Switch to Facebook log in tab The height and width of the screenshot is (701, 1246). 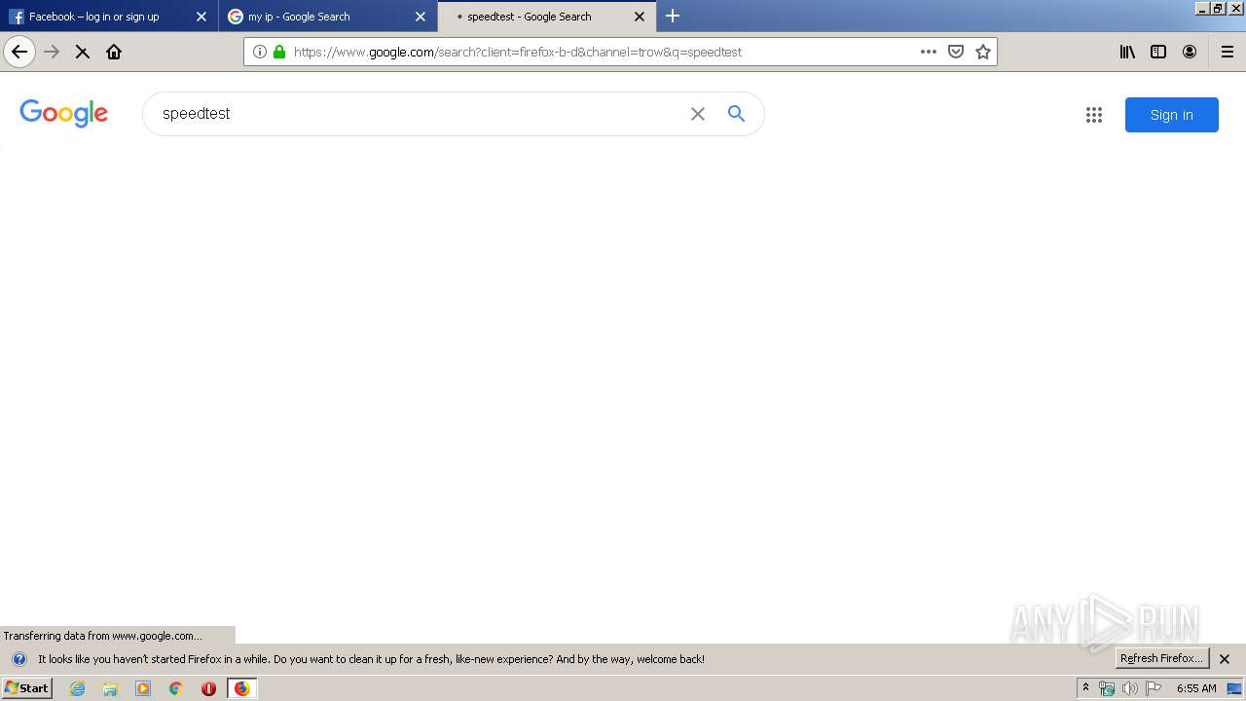109,17
